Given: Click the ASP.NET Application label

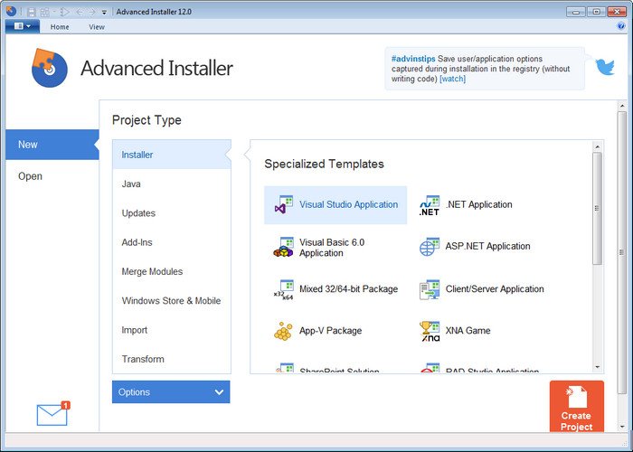Looking at the screenshot, I should tap(487, 246).
